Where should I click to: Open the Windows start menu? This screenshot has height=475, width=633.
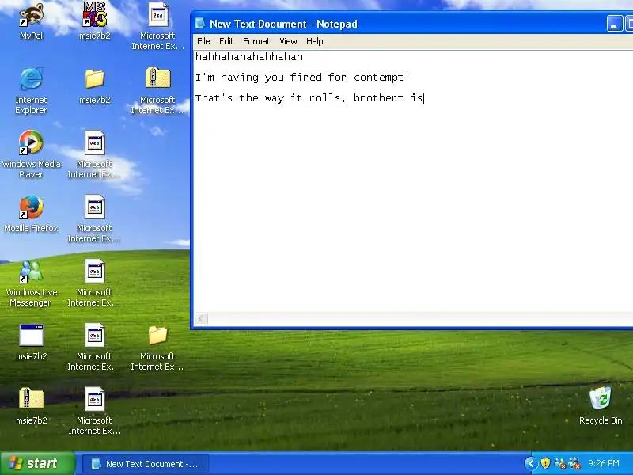pos(37,463)
